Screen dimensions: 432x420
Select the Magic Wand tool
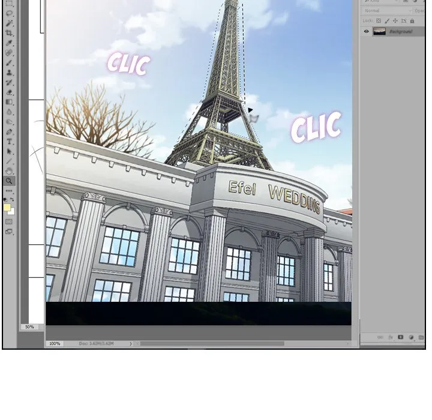pyautogui.click(x=10, y=23)
